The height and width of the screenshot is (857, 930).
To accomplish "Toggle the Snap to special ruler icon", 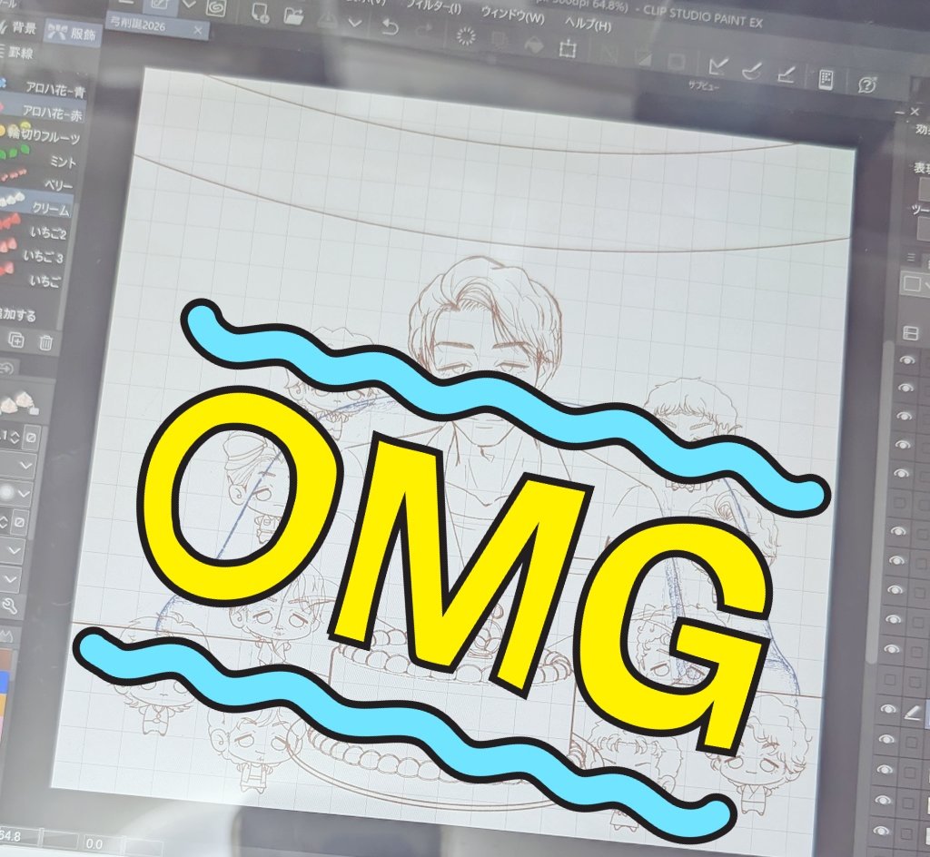I will coord(751,70).
